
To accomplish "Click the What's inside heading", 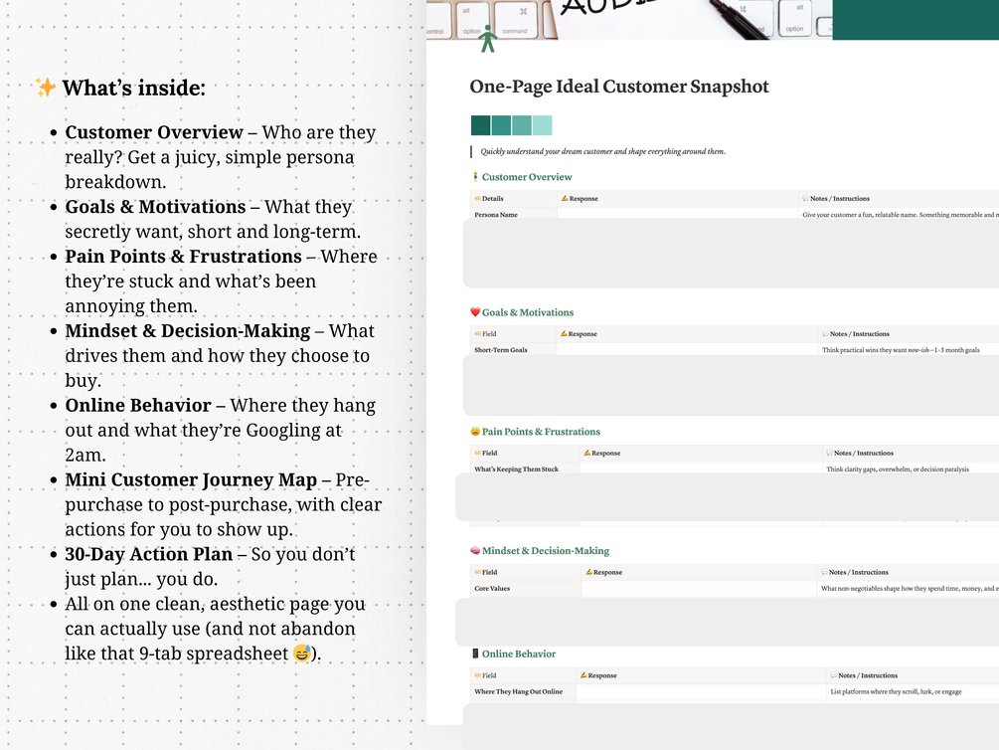I will coord(134,88).
